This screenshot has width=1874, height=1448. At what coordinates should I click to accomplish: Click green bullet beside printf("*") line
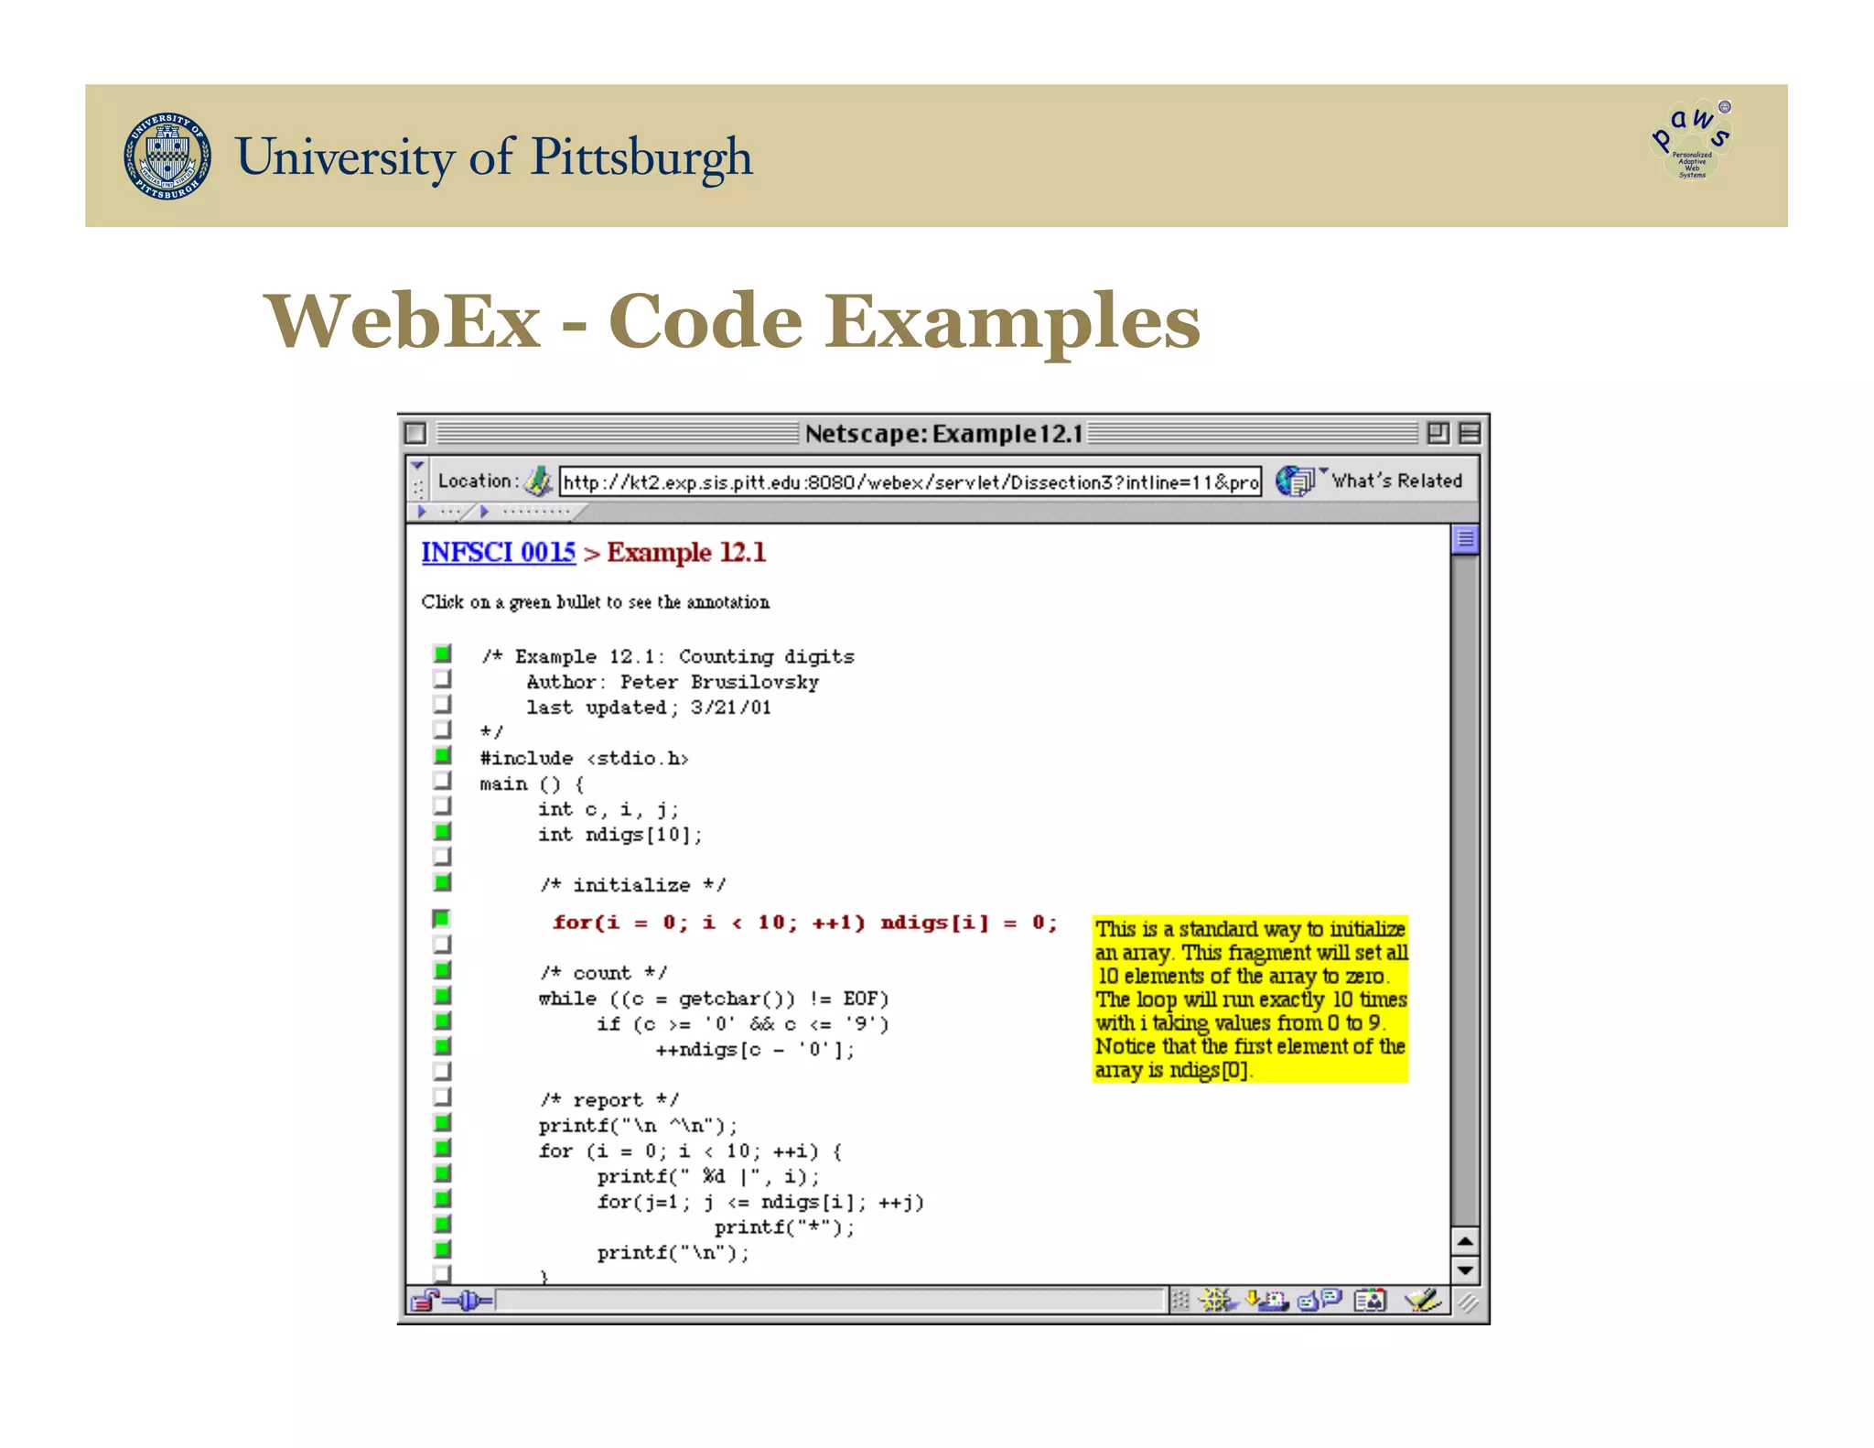point(443,1224)
